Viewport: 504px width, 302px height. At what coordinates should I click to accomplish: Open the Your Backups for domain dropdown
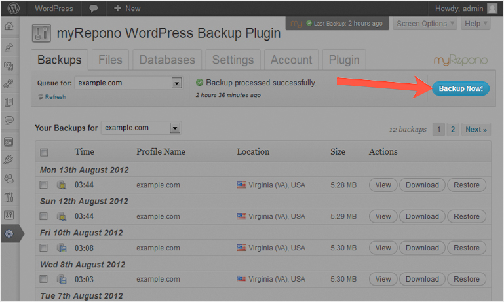click(141, 128)
